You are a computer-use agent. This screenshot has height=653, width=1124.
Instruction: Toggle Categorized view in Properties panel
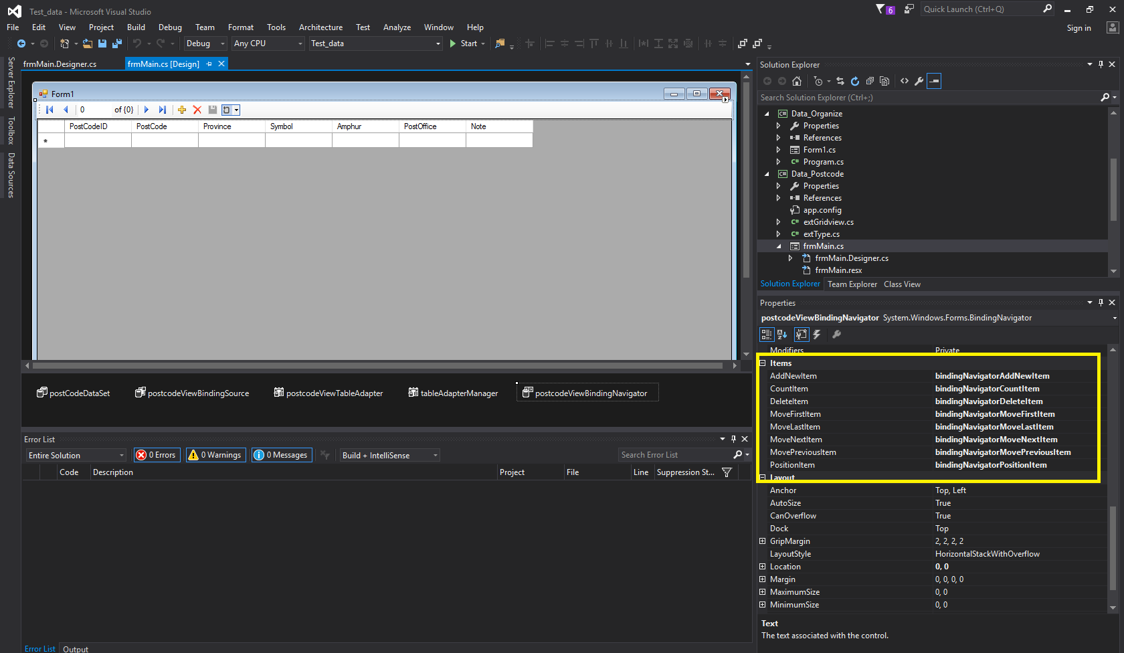coord(767,335)
